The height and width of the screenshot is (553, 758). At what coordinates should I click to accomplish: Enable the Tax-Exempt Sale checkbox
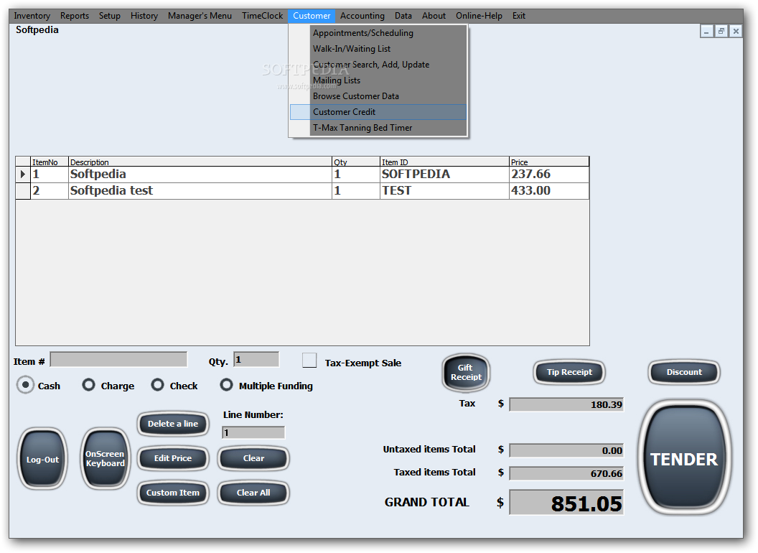tap(309, 361)
